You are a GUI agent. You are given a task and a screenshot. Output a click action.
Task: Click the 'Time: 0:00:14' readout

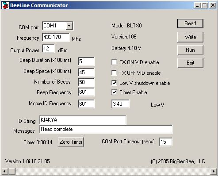coord(38,142)
